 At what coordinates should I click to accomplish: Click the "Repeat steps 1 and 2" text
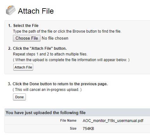tap(50, 54)
